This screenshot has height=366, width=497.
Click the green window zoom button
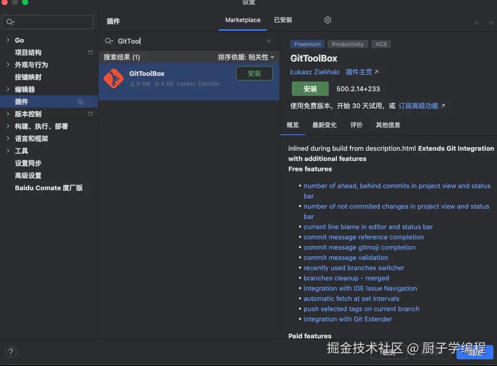(x=25, y=2)
